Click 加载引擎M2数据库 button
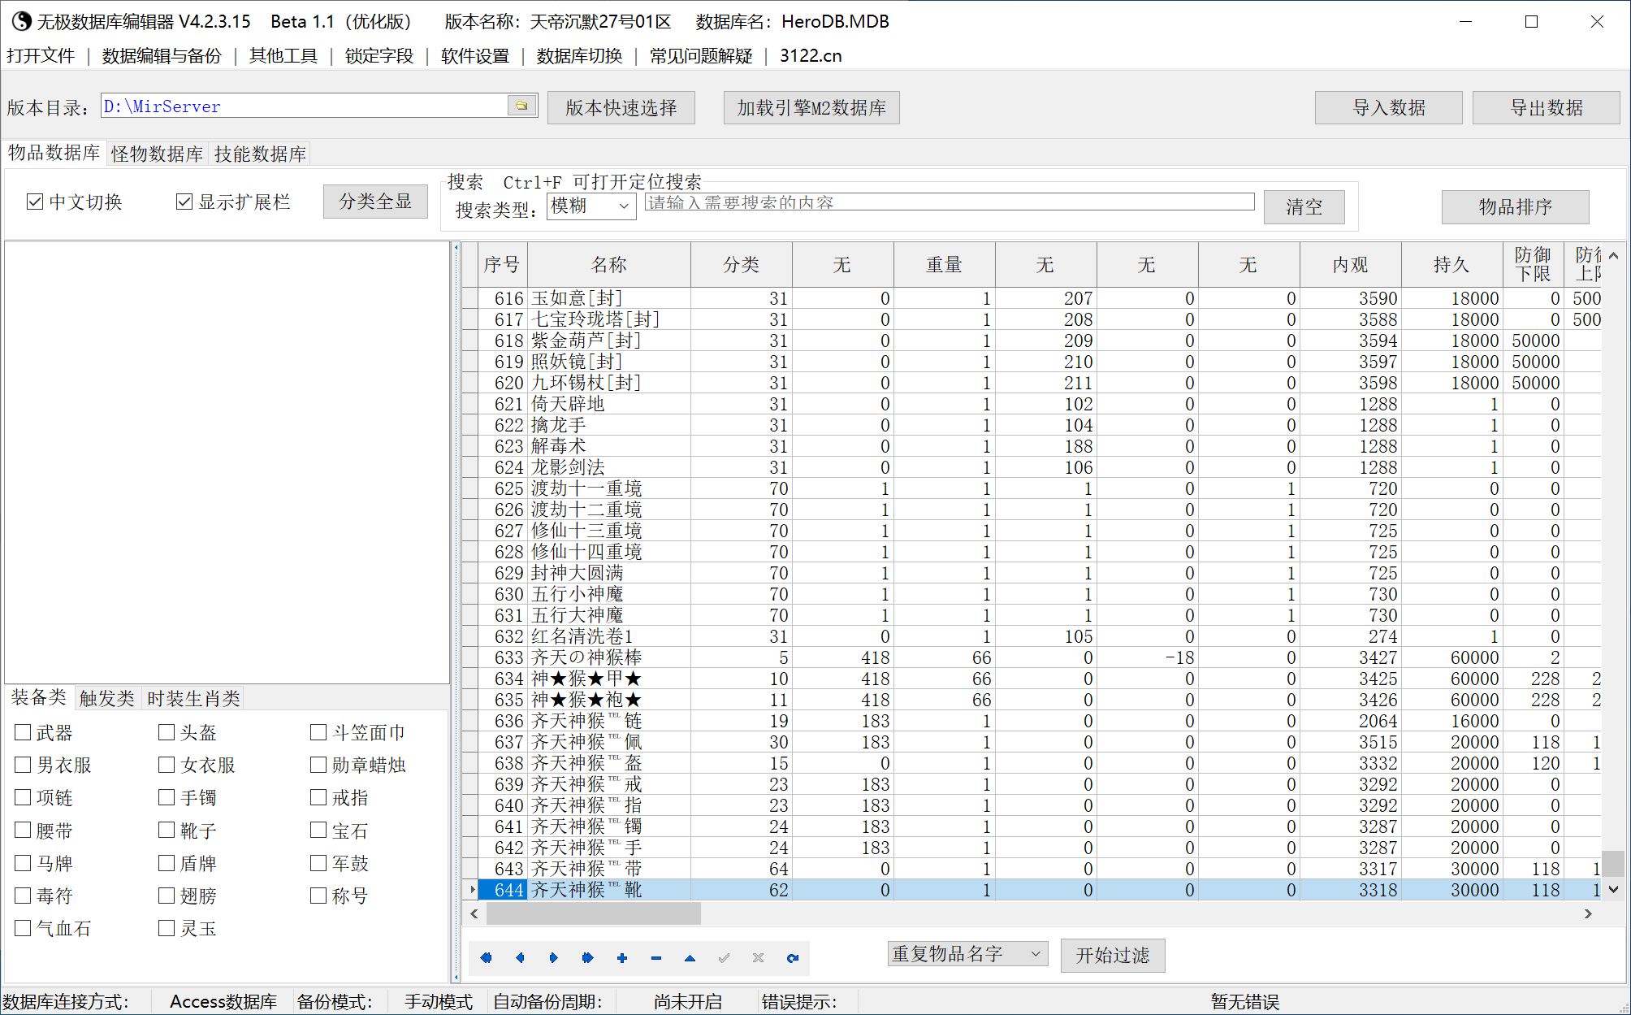The image size is (1631, 1015). (x=811, y=107)
